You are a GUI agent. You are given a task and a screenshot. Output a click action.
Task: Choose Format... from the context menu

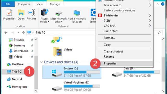tap(125, 38)
